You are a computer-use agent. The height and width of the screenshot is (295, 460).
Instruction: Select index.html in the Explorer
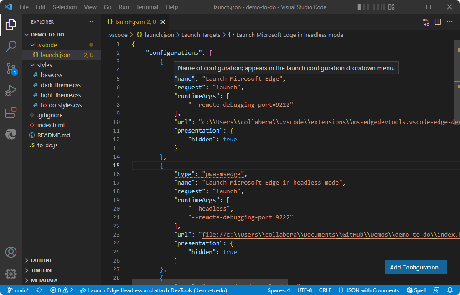[50, 125]
